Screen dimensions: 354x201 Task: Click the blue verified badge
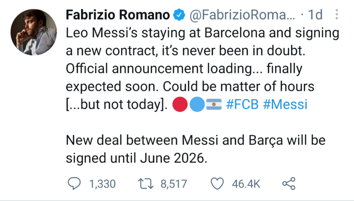coord(179,15)
